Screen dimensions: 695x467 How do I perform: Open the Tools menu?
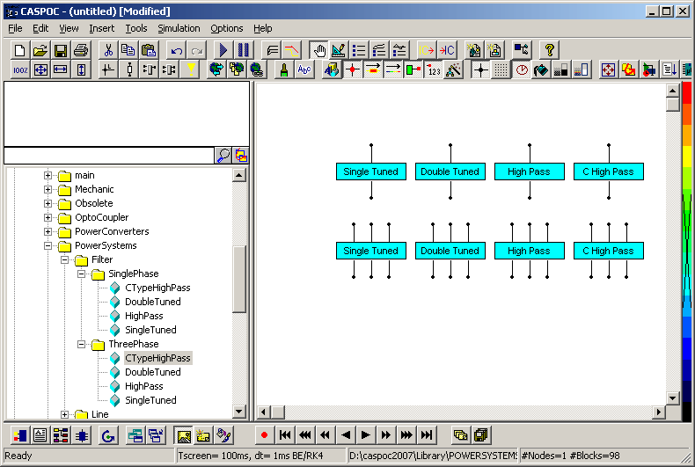tap(136, 28)
